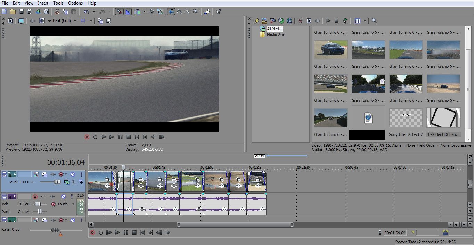Open the Split Screen View dropdown arrow
The width and height of the screenshot is (474, 245).
pos(49,21)
